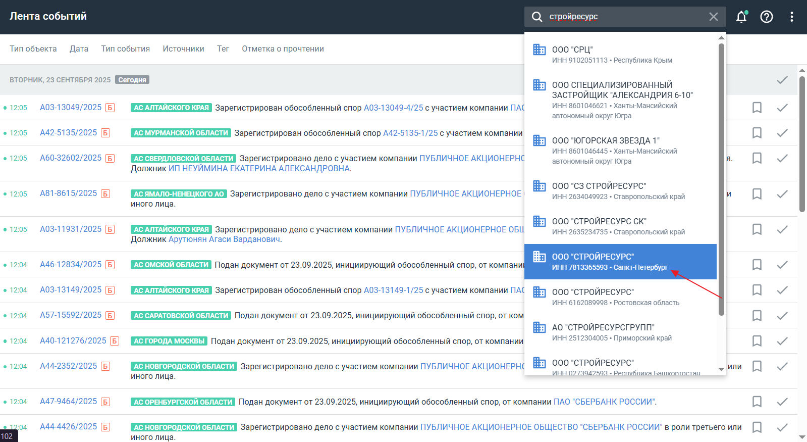The height and width of the screenshot is (442, 807).
Task: Click building icon for ООО "СРЦ"
Action: tap(540, 50)
